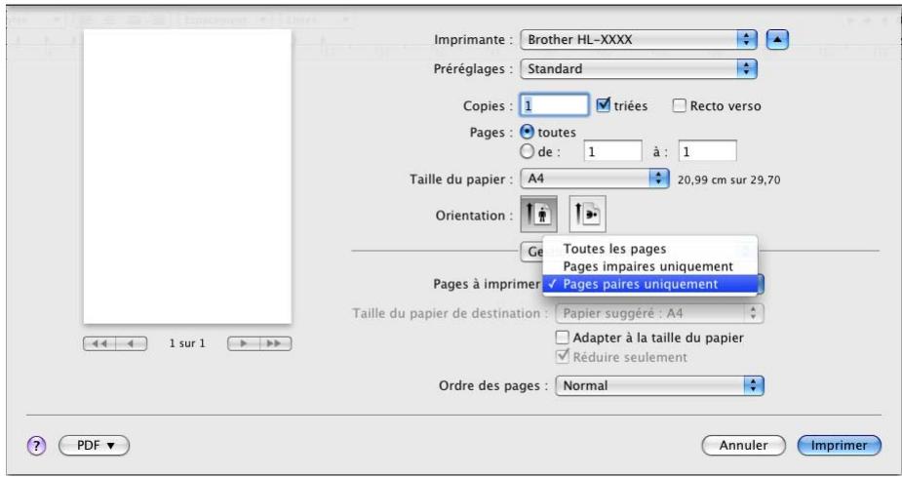Click the Annuler button
The height and width of the screenshot is (478, 902).
[743, 445]
